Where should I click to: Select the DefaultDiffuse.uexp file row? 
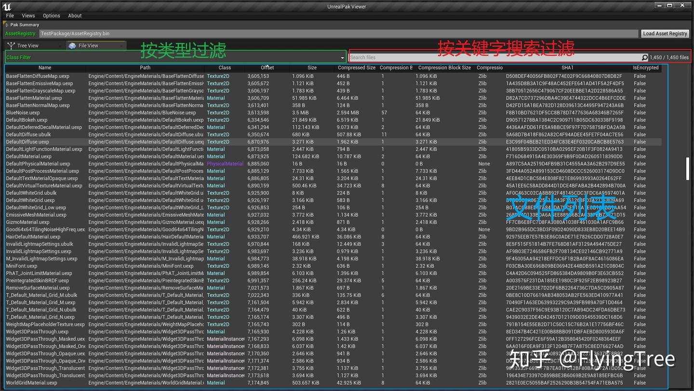pyautogui.click(x=43, y=142)
